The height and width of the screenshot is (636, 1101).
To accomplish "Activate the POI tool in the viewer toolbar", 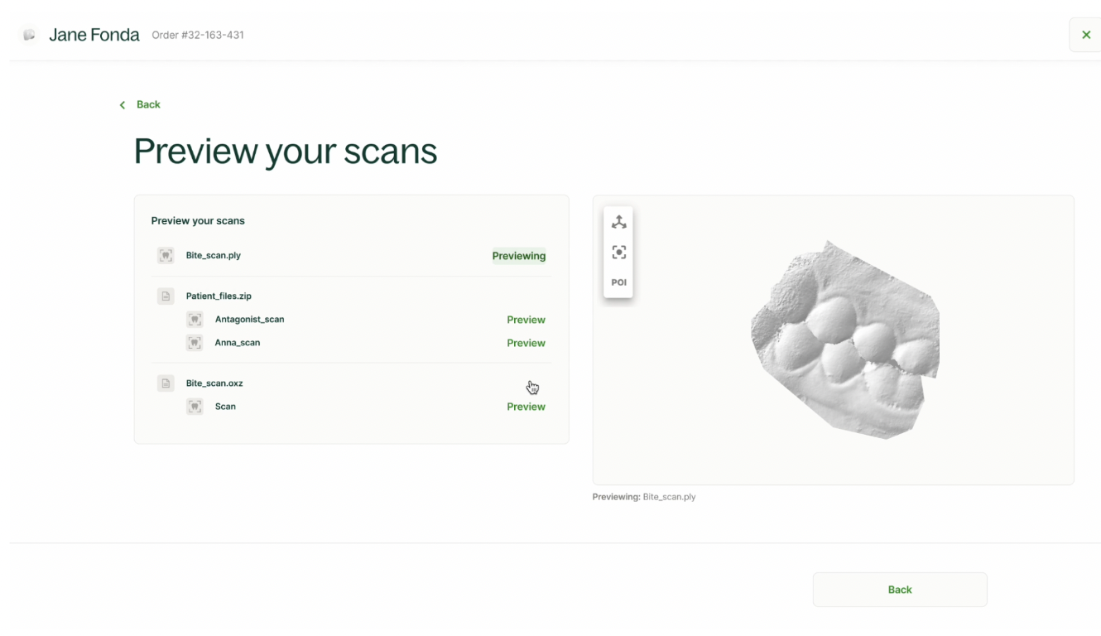I will pos(618,282).
